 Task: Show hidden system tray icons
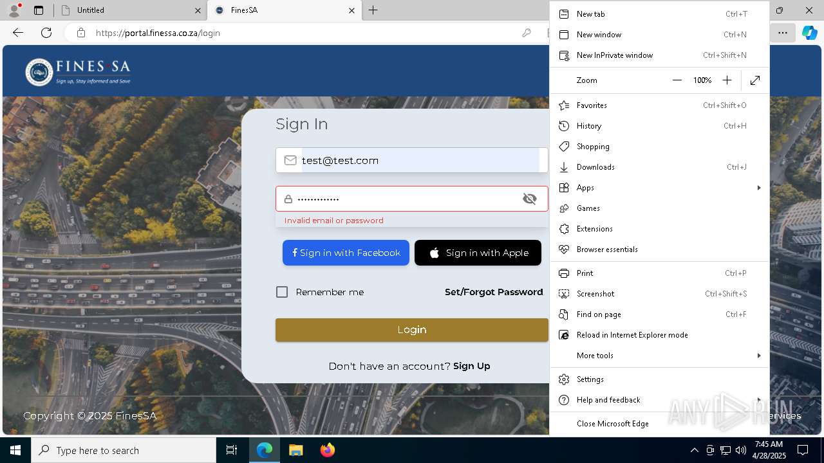coord(694,450)
